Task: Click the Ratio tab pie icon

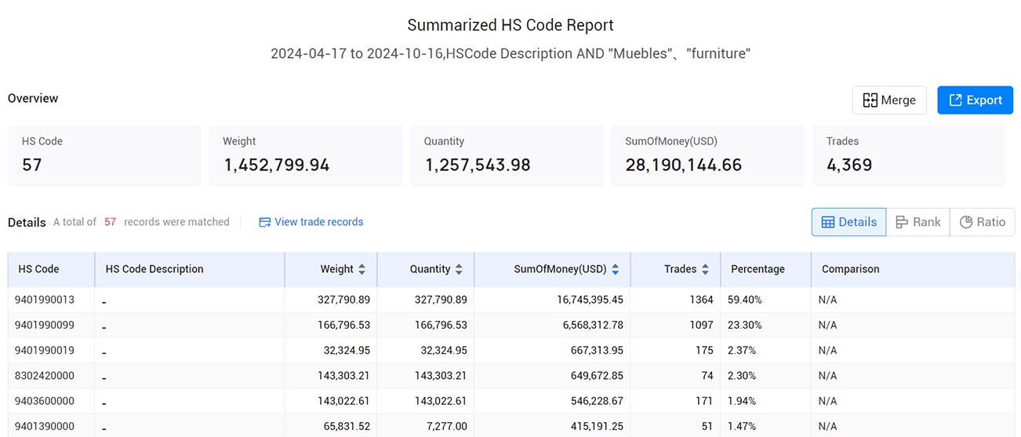Action: [x=966, y=222]
